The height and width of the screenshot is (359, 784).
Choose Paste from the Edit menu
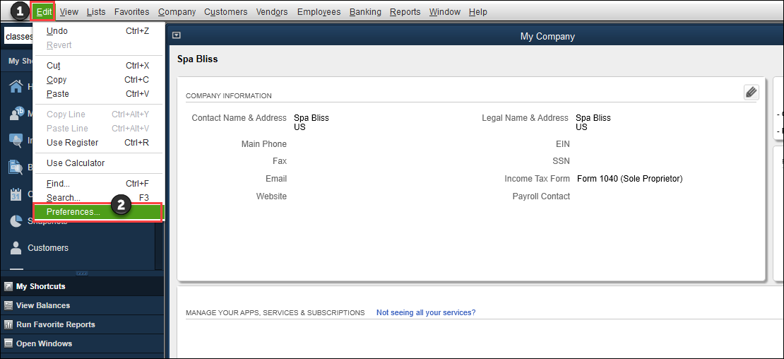click(98, 93)
